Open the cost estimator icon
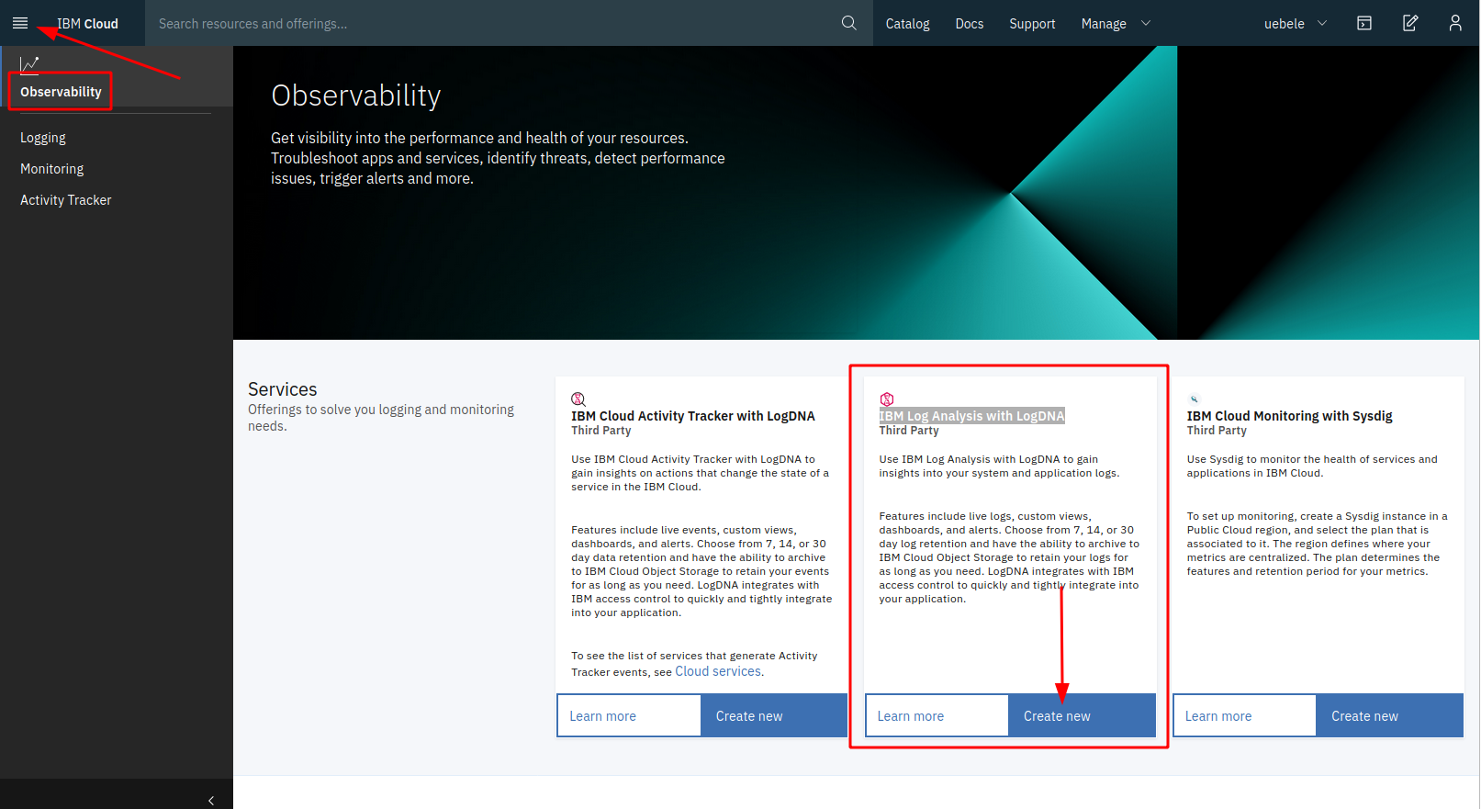Screen dimensions: 1481x809 point(1364,23)
